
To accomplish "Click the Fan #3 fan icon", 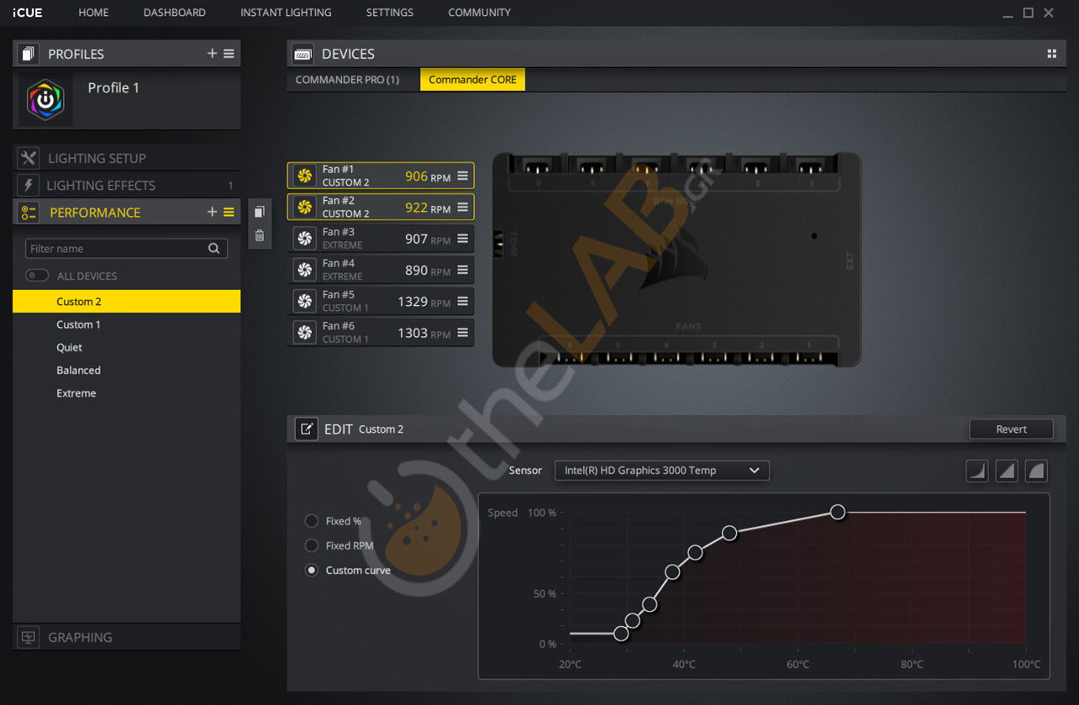I will coord(305,239).
